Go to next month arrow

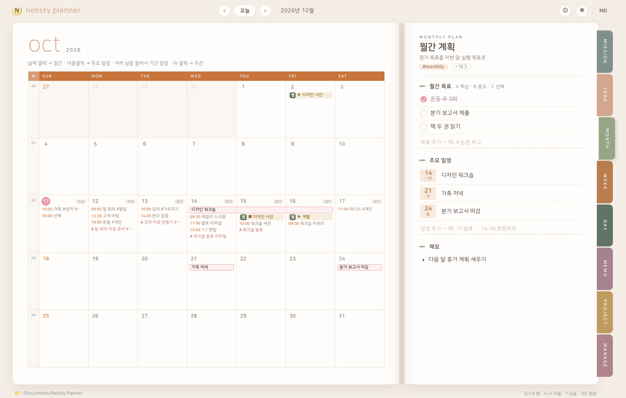pyautogui.click(x=265, y=11)
